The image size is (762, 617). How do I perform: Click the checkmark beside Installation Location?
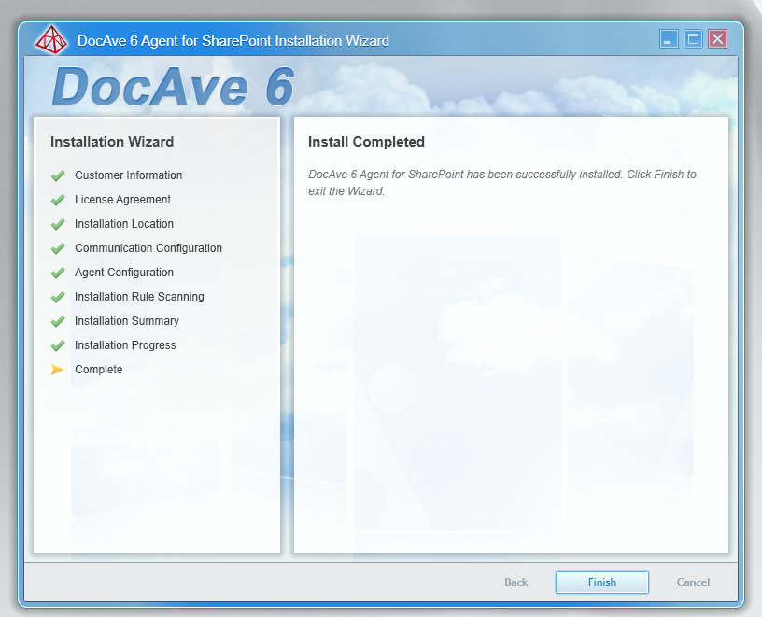tap(58, 224)
